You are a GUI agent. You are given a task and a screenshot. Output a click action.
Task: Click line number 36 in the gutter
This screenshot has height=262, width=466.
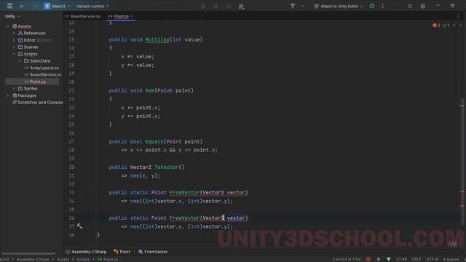[x=71, y=218]
